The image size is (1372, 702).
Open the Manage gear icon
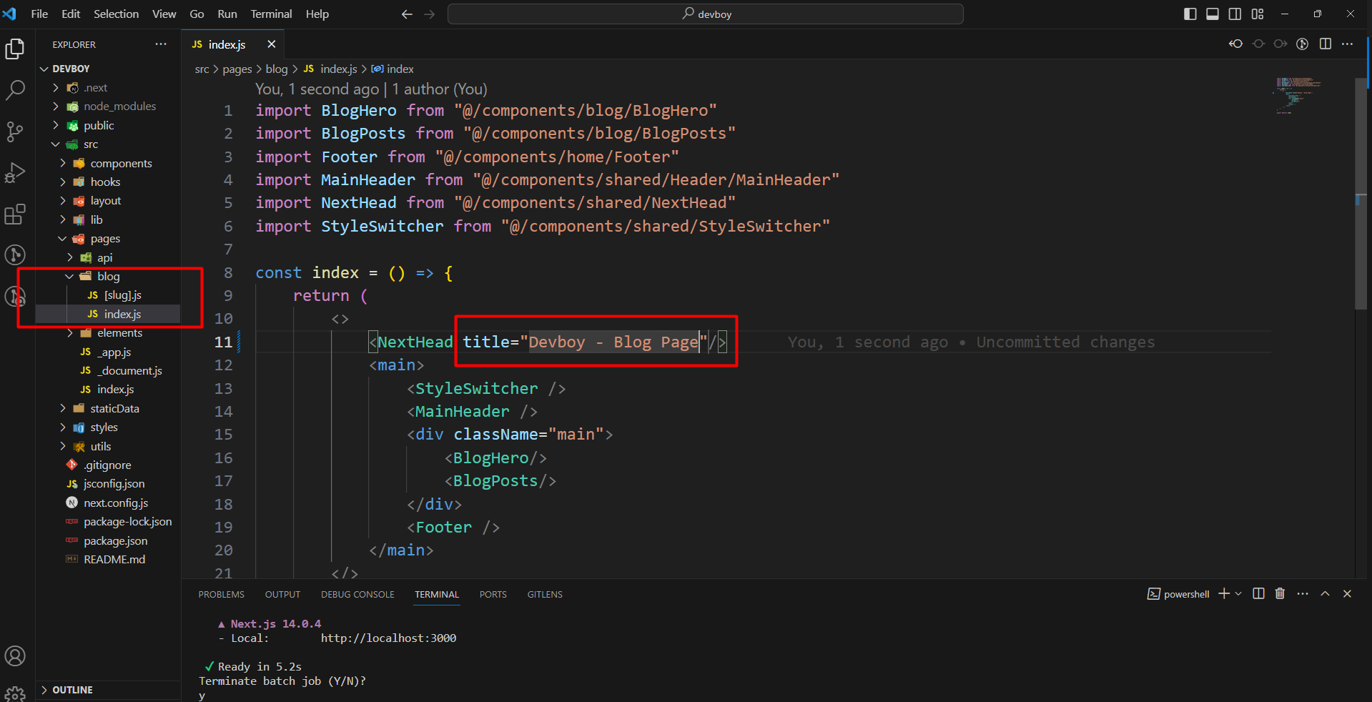click(x=15, y=693)
